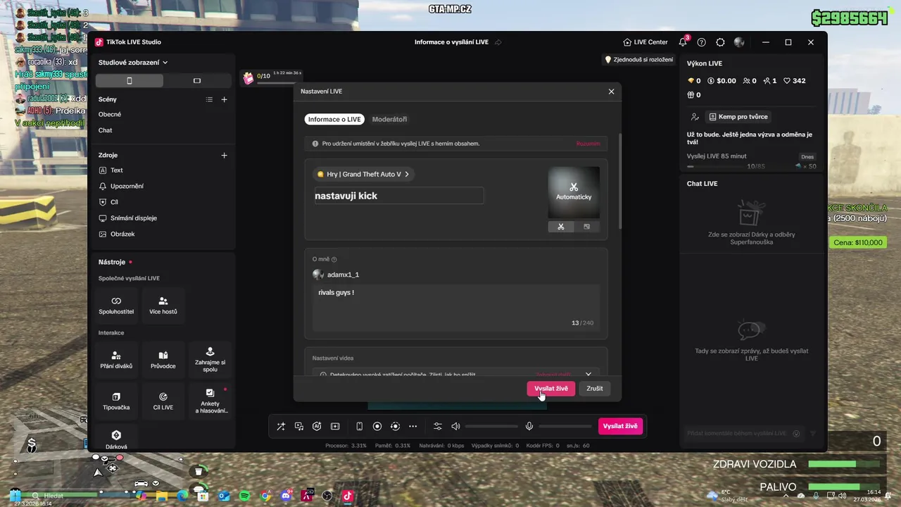Viewport: 901px width, 507px height.
Task: Switch to the Moderátoři tab
Action: (x=389, y=119)
